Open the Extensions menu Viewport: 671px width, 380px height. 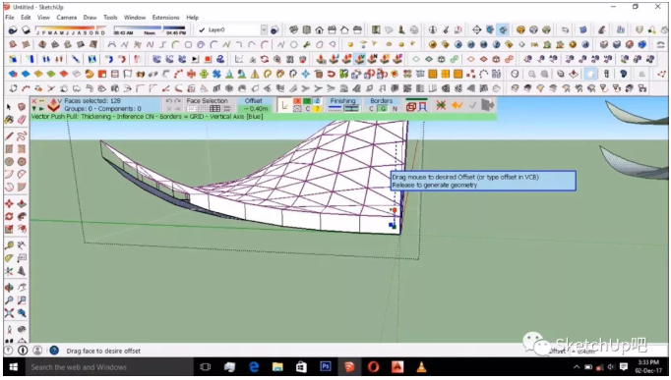pos(165,18)
